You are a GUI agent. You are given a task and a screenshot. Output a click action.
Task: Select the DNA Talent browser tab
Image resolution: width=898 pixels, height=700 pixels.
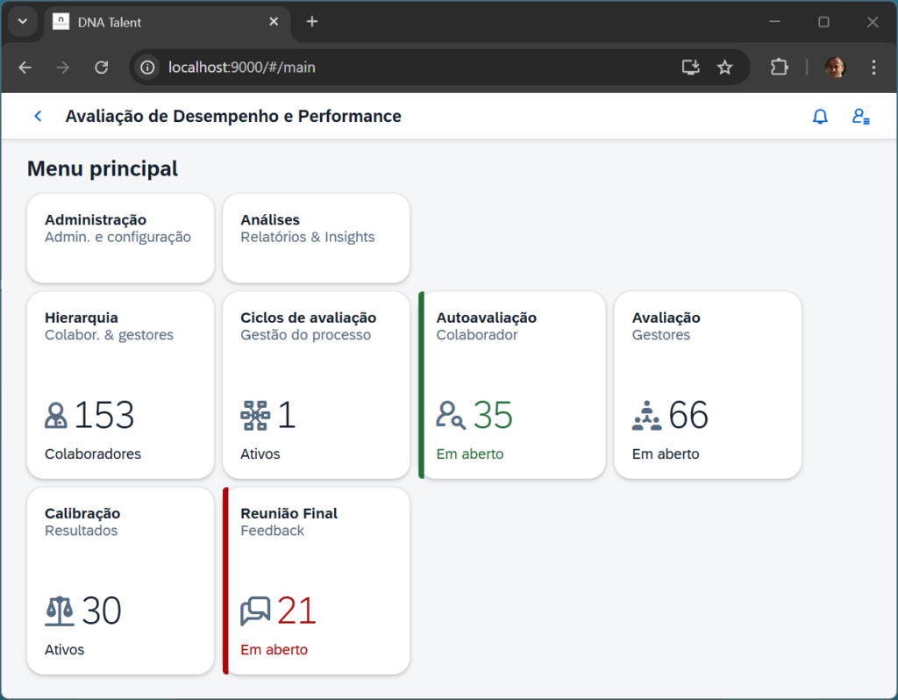pyautogui.click(x=166, y=22)
